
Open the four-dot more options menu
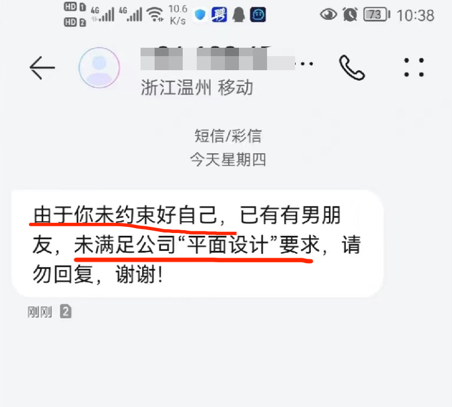[414, 67]
